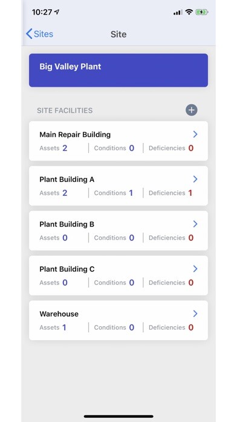Tap the add facility plus icon
Viewport: 237px width, 422px height.
192,110
